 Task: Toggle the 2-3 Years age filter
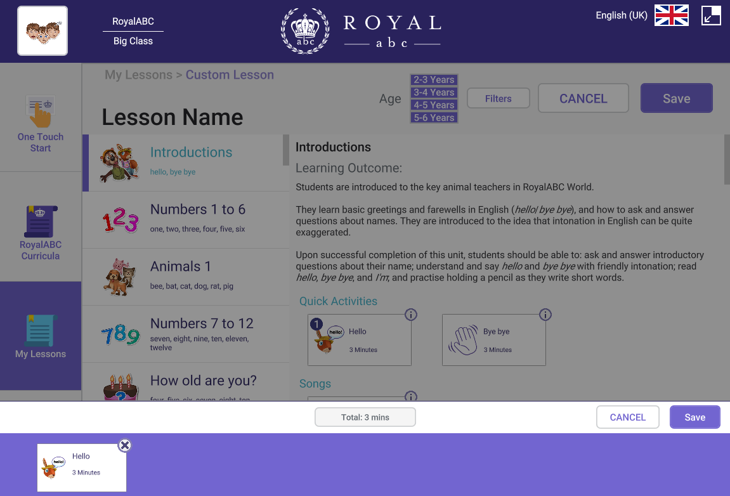click(434, 80)
